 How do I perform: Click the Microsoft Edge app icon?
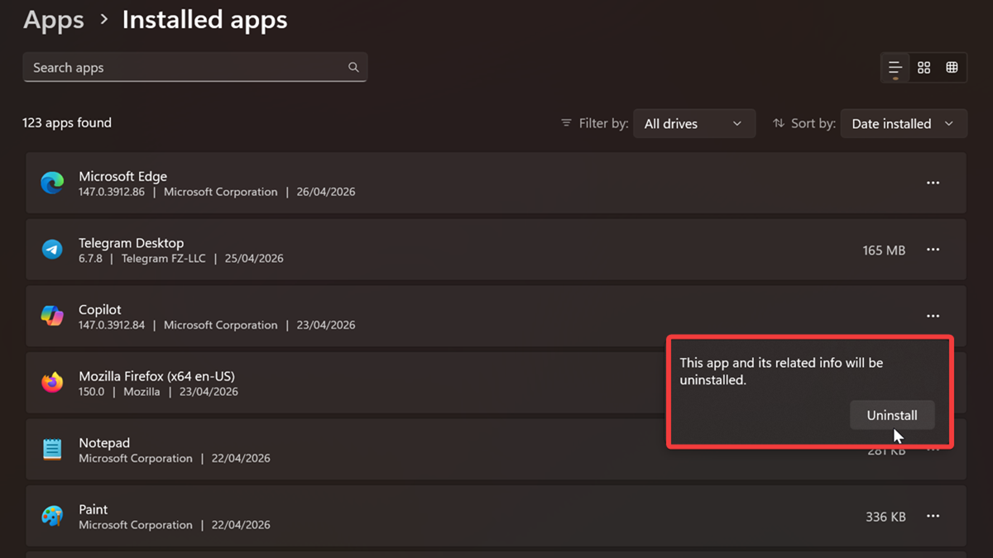pos(52,183)
